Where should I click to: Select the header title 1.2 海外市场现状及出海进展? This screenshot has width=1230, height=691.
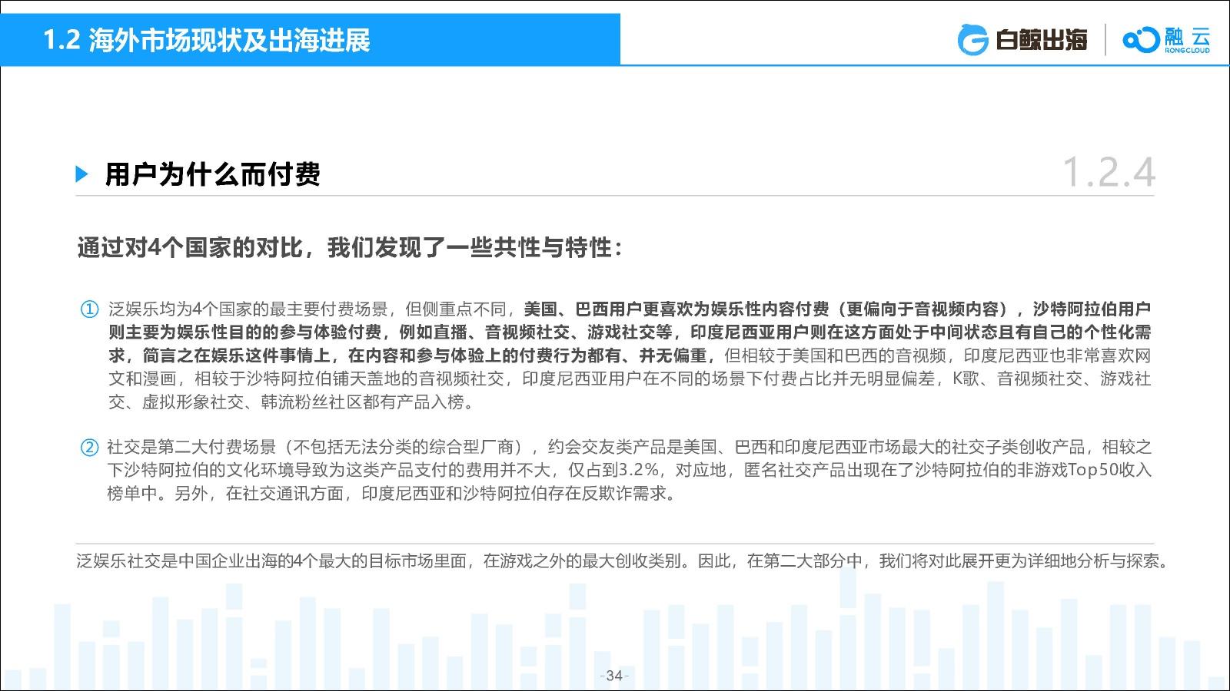coord(206,40)
